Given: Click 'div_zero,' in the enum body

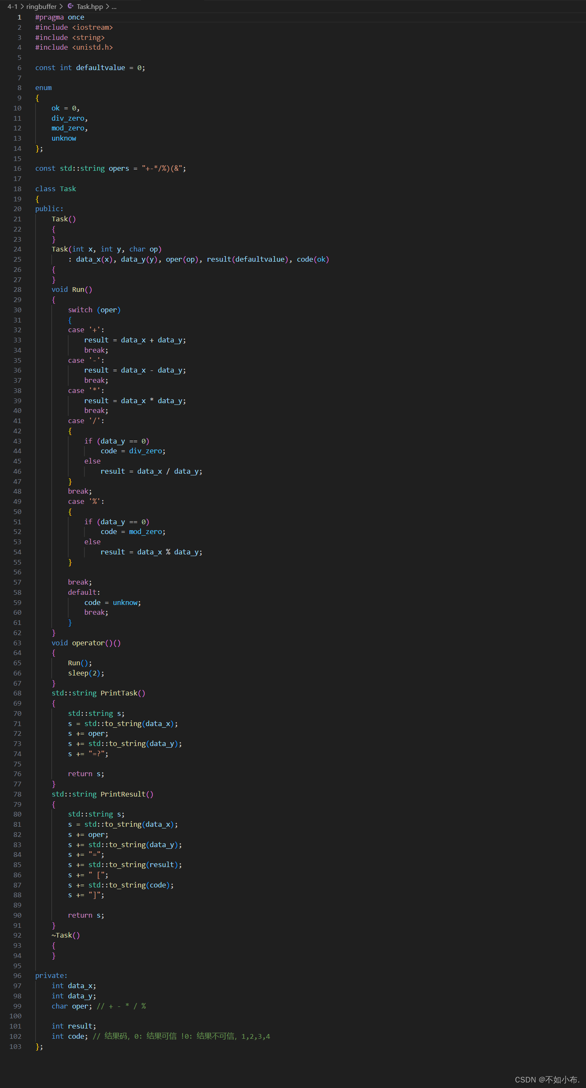Looking at the screenshot, I should pos(70,119).
